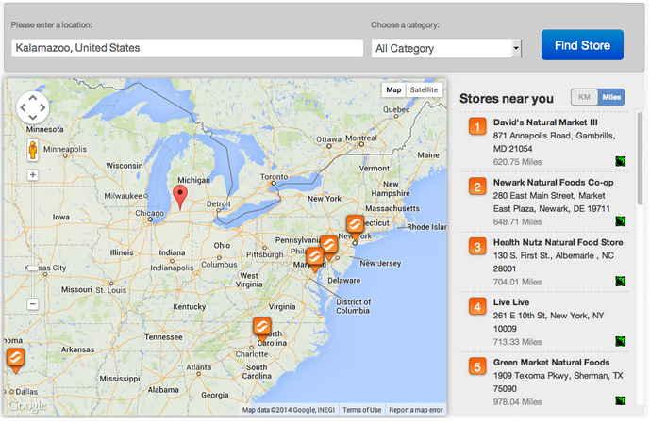Click the store list scrollbar
This screenshot has width=650, height=422.
[641, 159]
